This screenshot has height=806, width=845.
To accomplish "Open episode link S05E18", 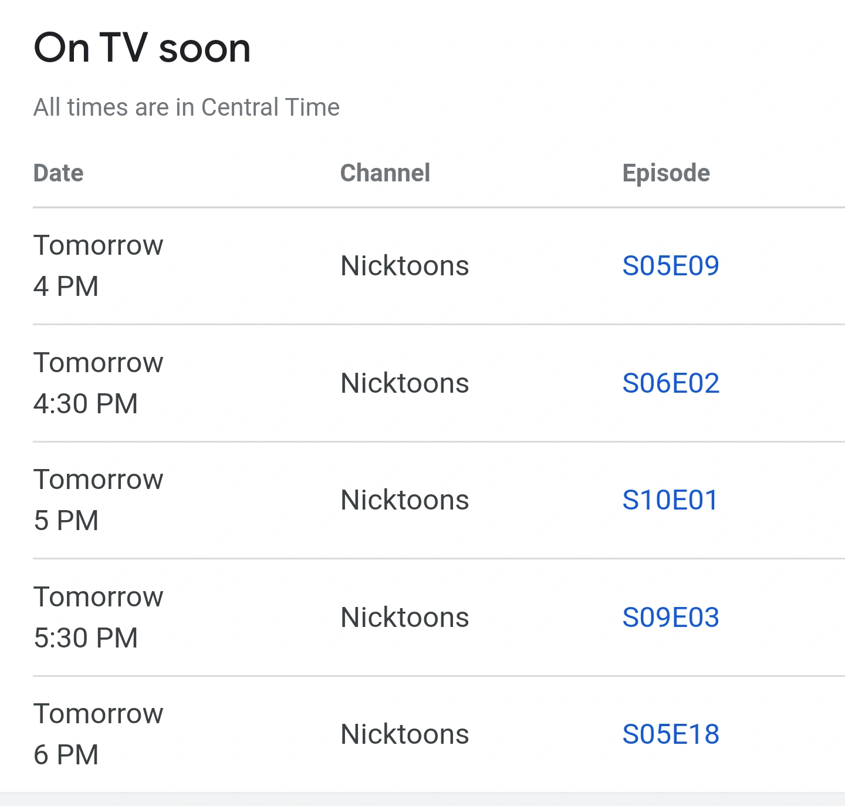I will click(x=670, y=734).
